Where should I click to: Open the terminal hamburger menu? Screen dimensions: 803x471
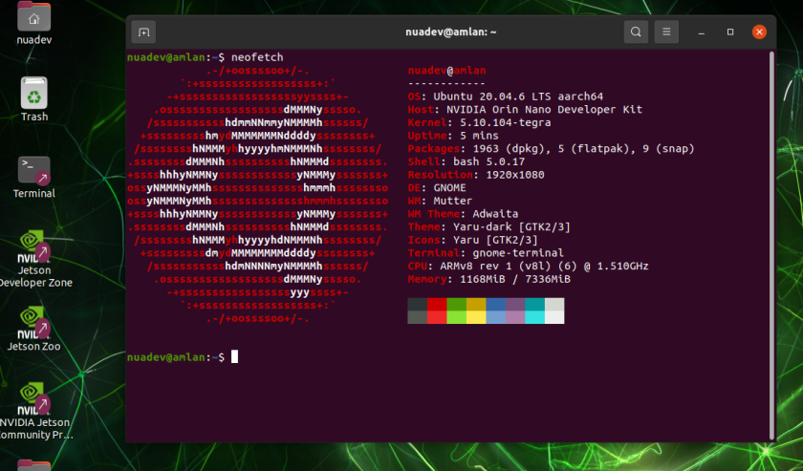(667, 32)
